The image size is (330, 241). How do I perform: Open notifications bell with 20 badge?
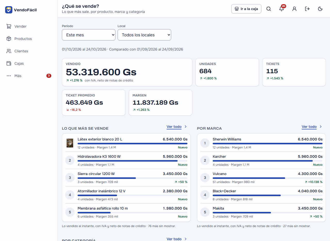(x=282, y=9)
